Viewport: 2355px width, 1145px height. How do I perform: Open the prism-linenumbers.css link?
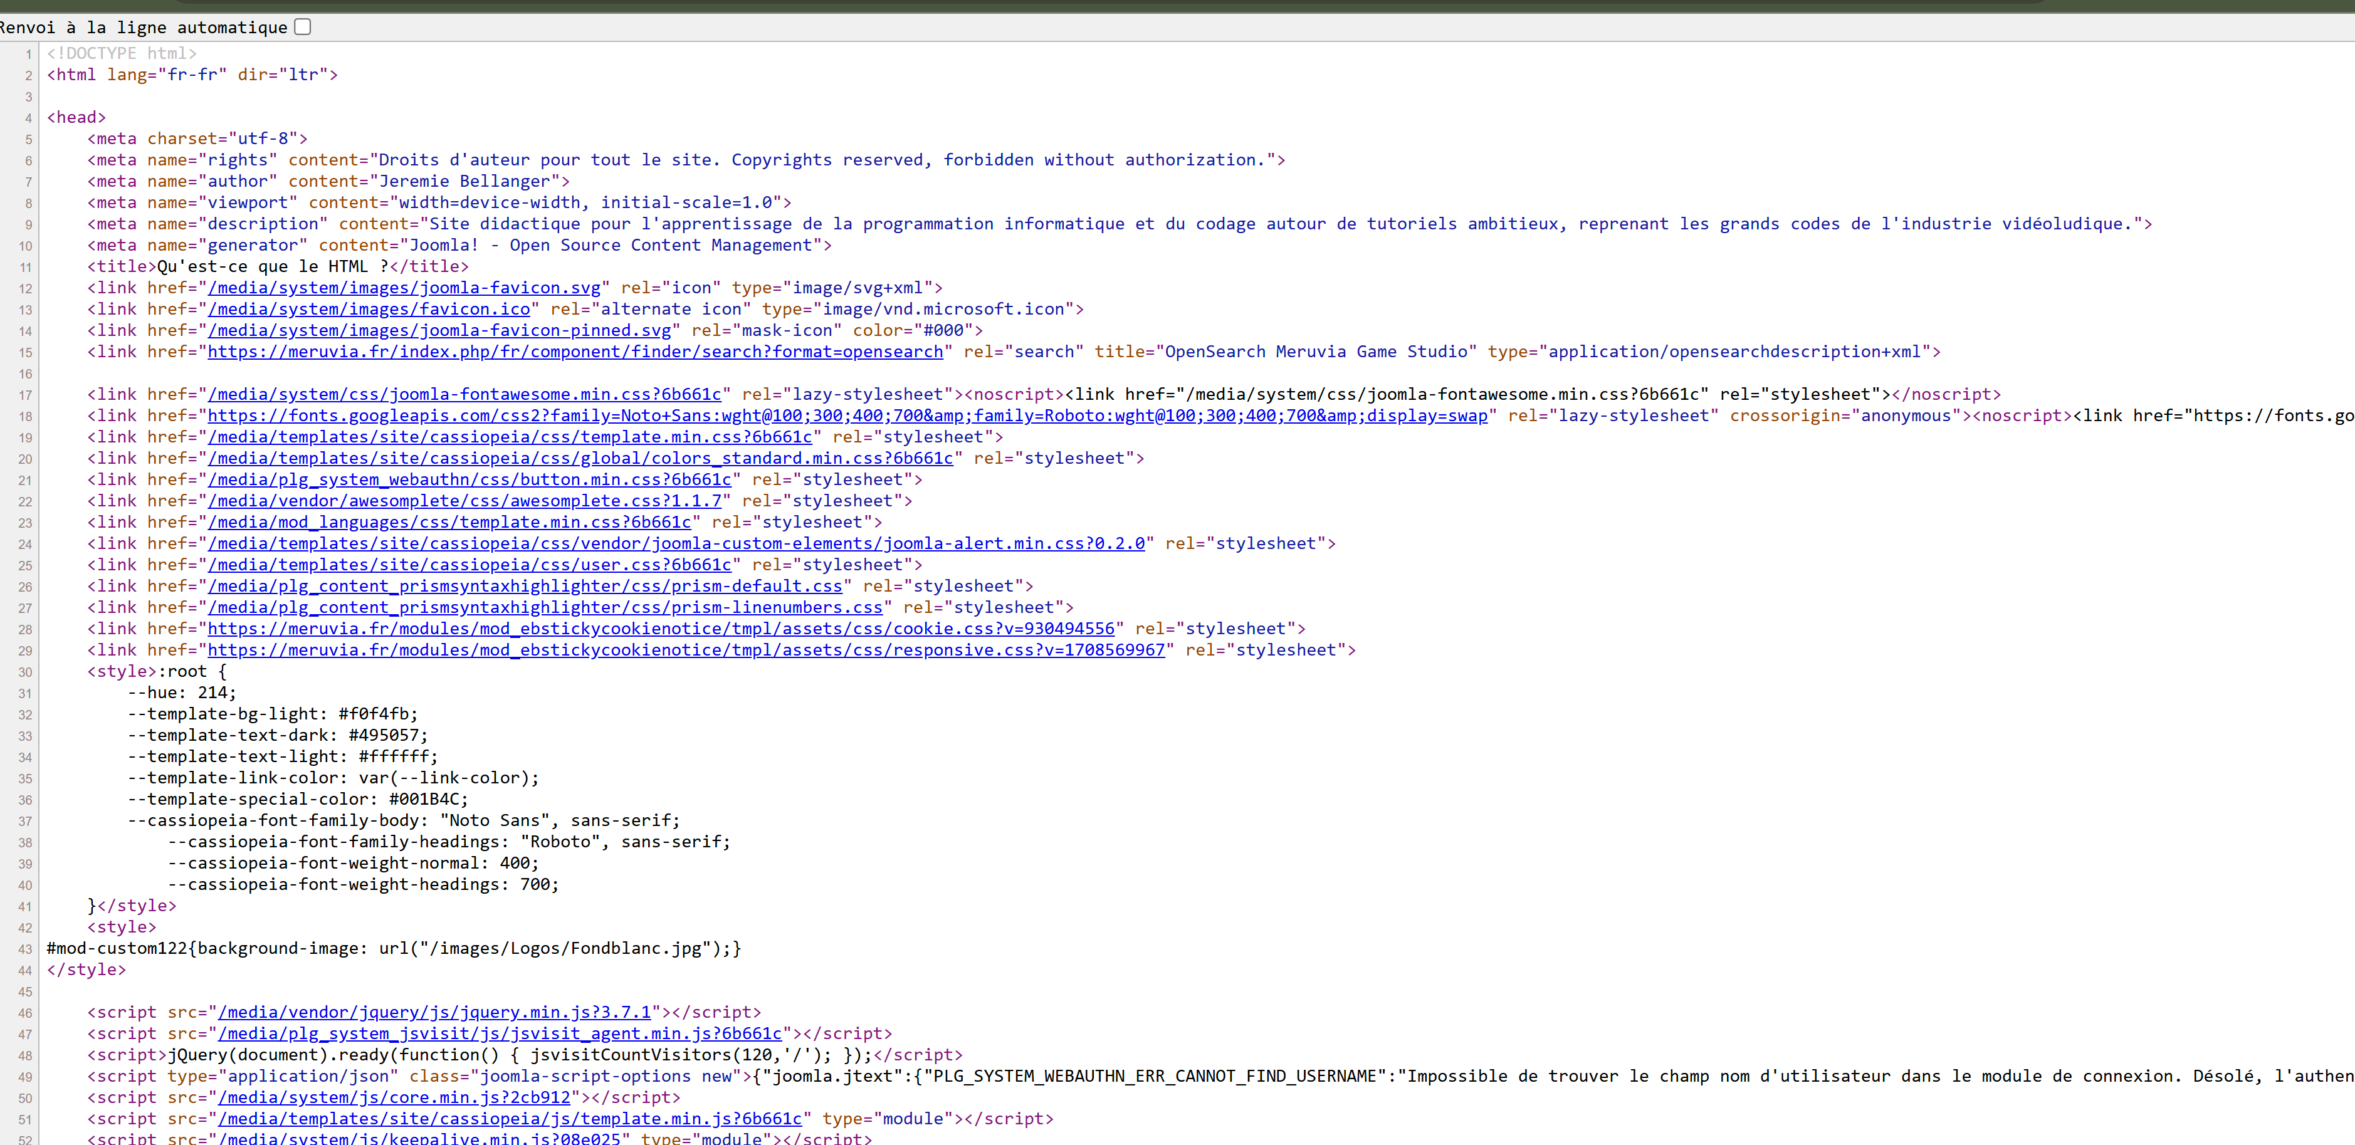pyautogui.click(x=545, y=608)
